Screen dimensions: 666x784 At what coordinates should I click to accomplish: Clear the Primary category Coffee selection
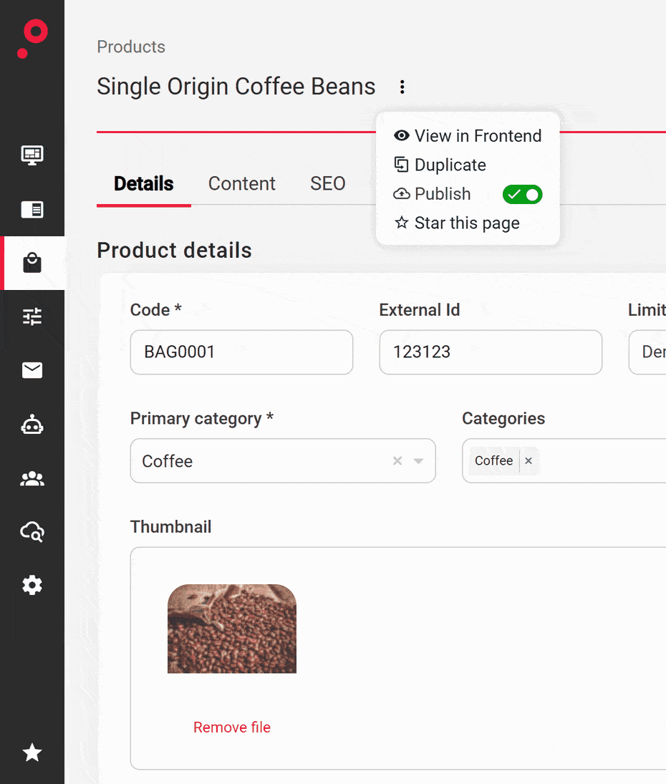click(397, 461)
